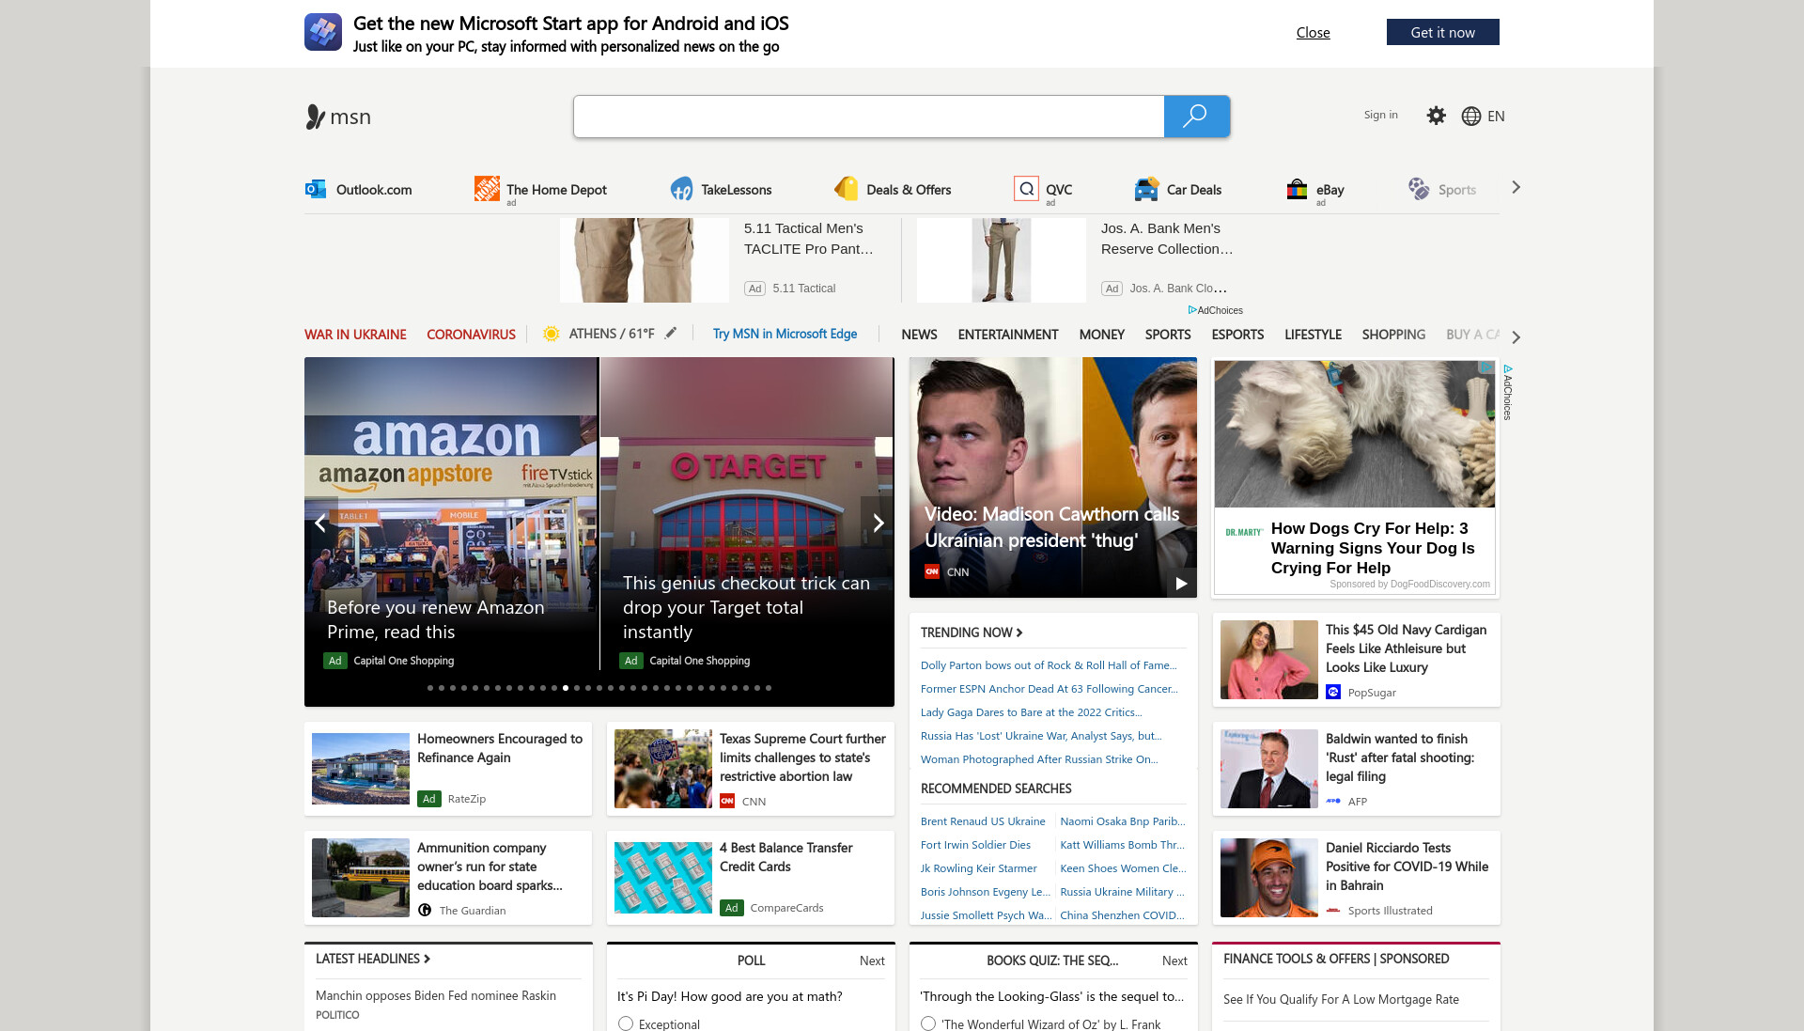Click the Sports Illustrated source icon

click(1333, 910)
